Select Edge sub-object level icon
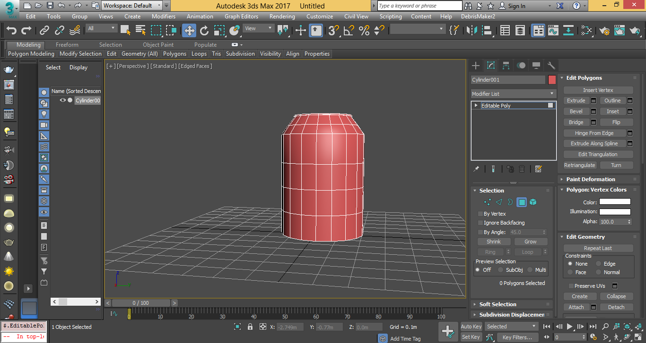 coord(499,202)
